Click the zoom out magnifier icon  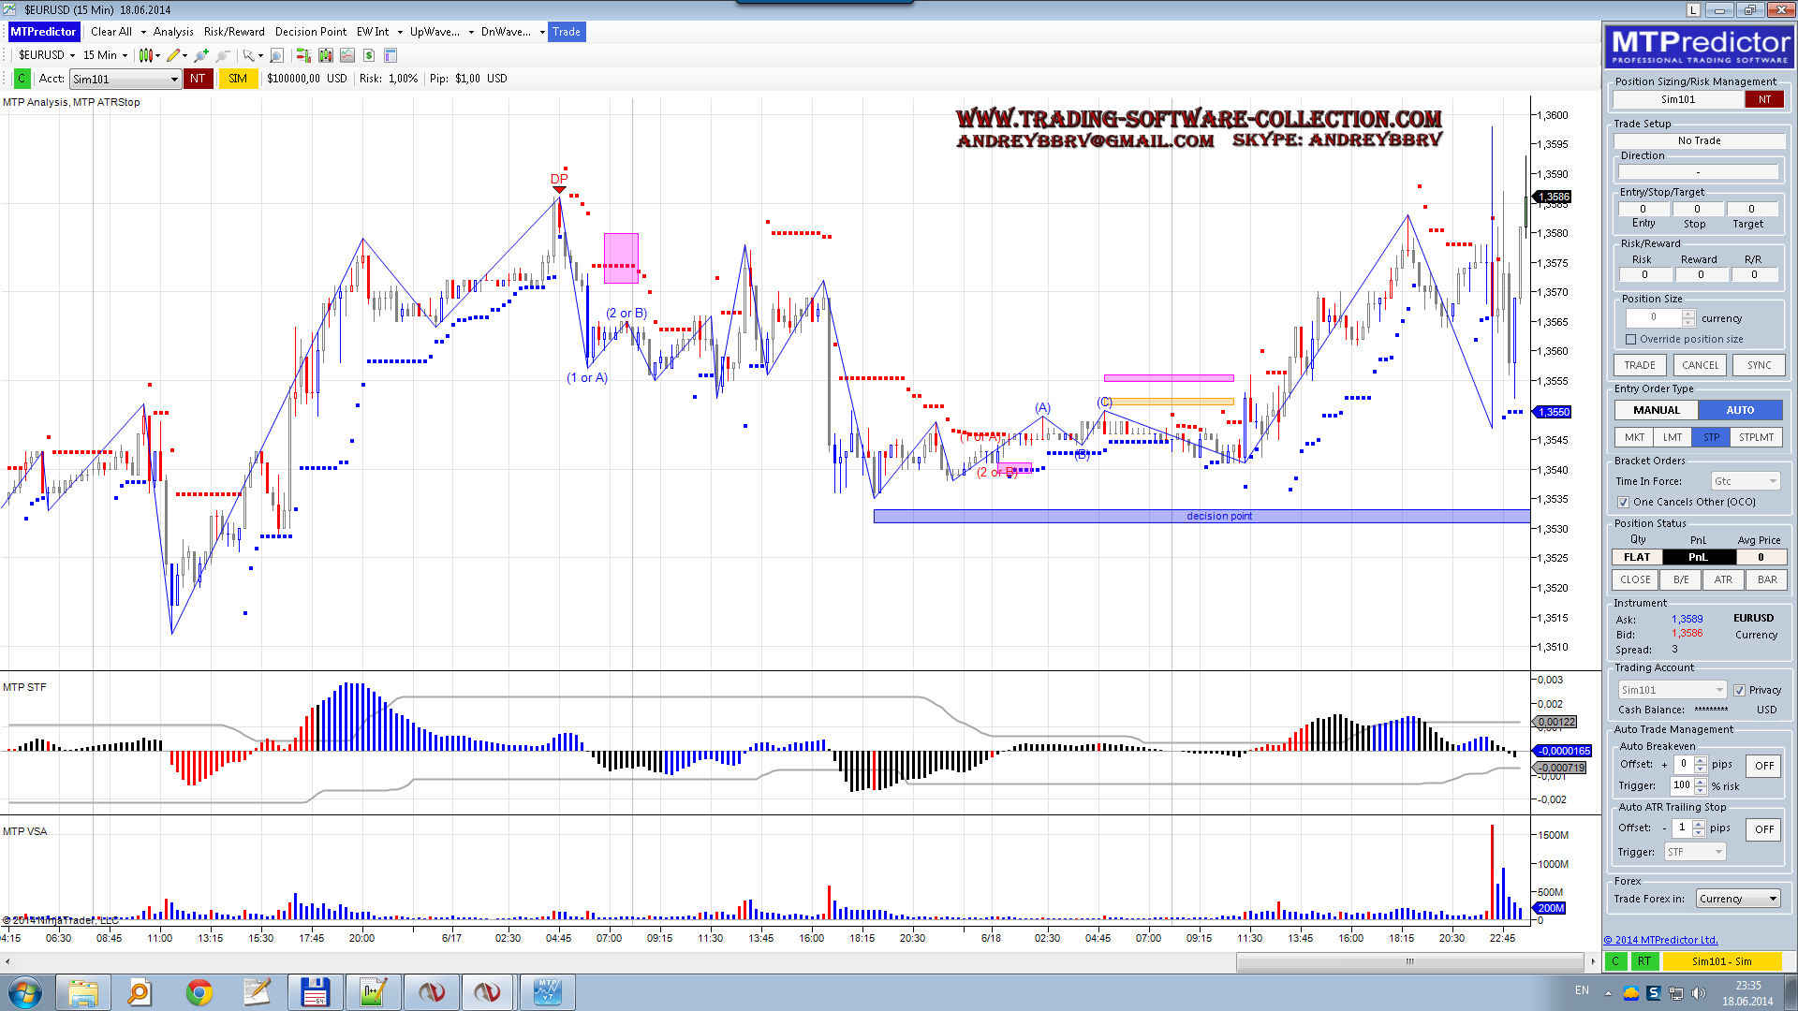[223, 55]
